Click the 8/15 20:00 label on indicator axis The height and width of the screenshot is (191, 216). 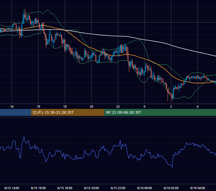tap(91, 188)
